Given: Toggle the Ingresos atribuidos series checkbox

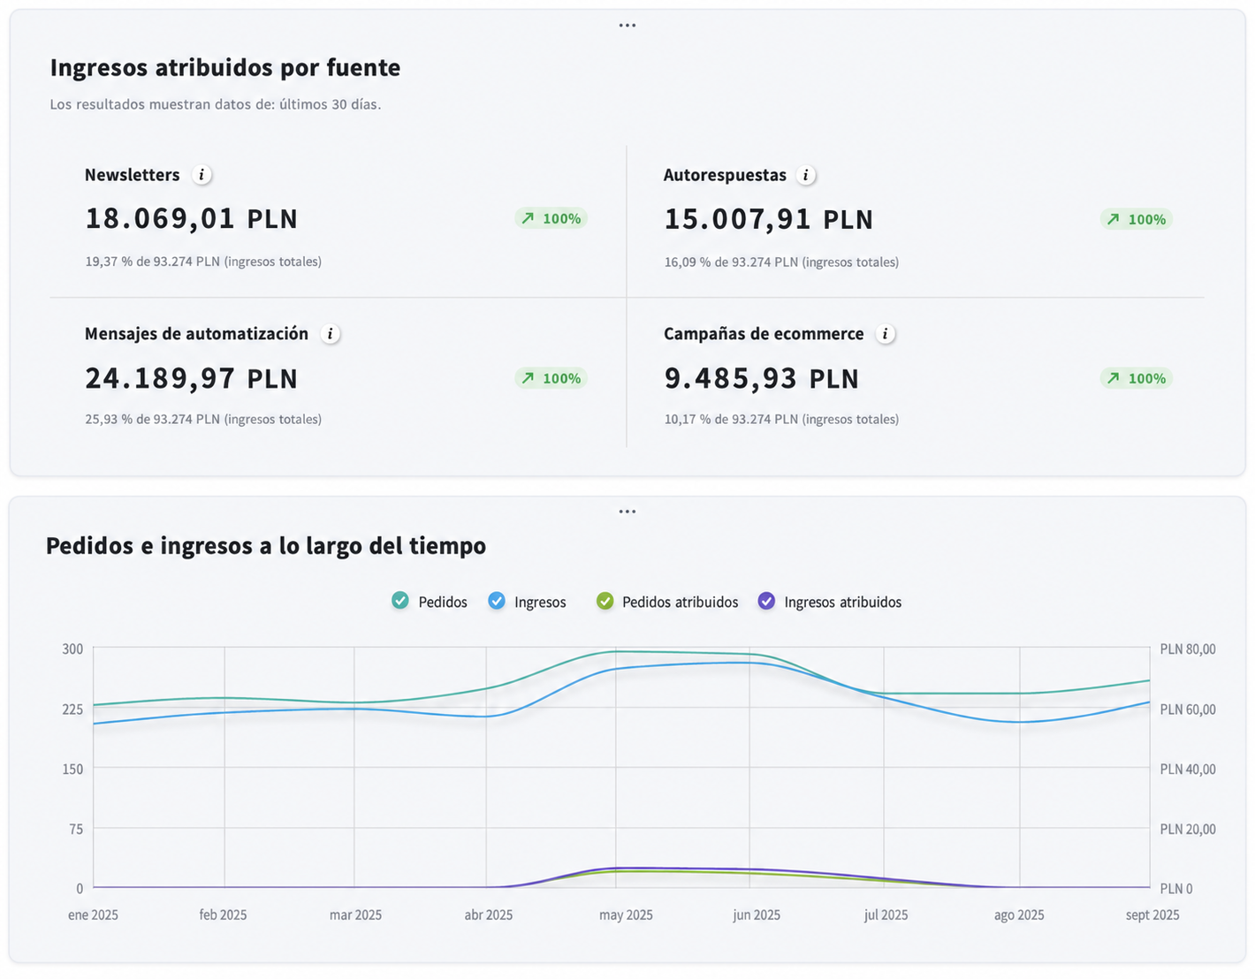Looking at the screenshot, I should tap(766, 601).
